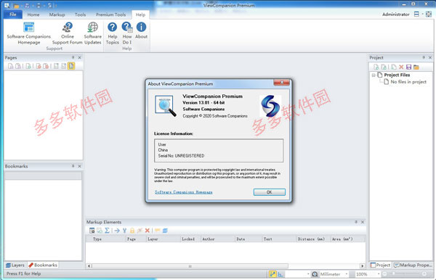
Task: Click the zoom out minus button
Action: (384, 274)
